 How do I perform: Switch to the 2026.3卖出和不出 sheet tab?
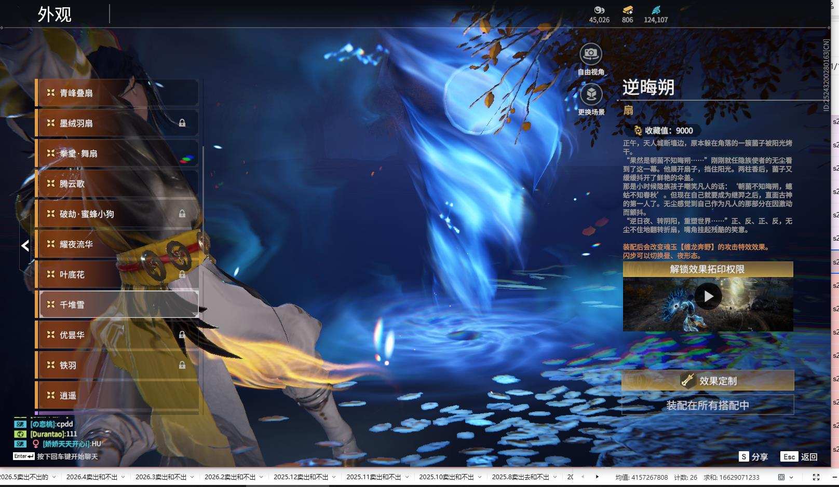pos(161,477)
